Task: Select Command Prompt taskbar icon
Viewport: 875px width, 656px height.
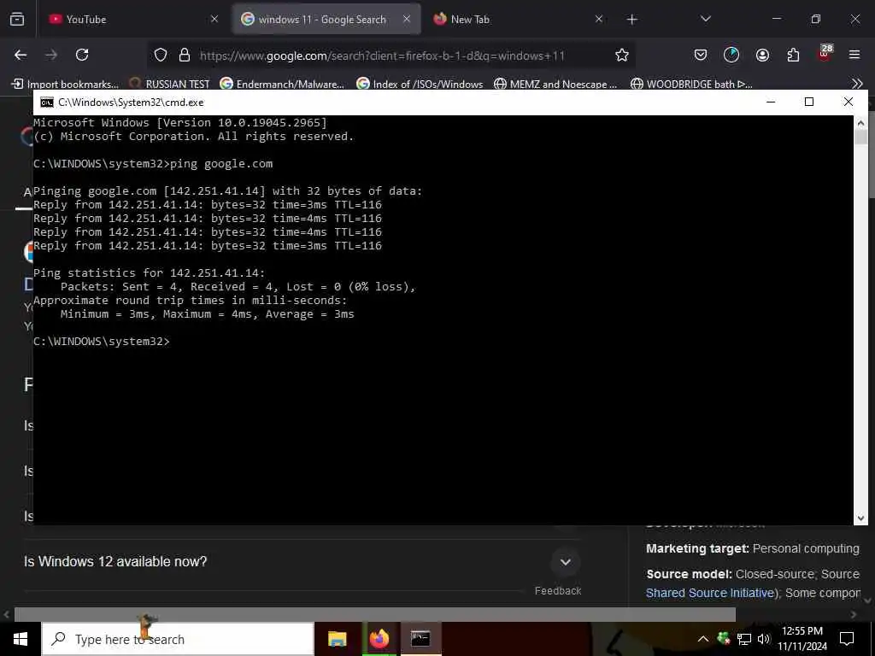Action: [420, 639]
